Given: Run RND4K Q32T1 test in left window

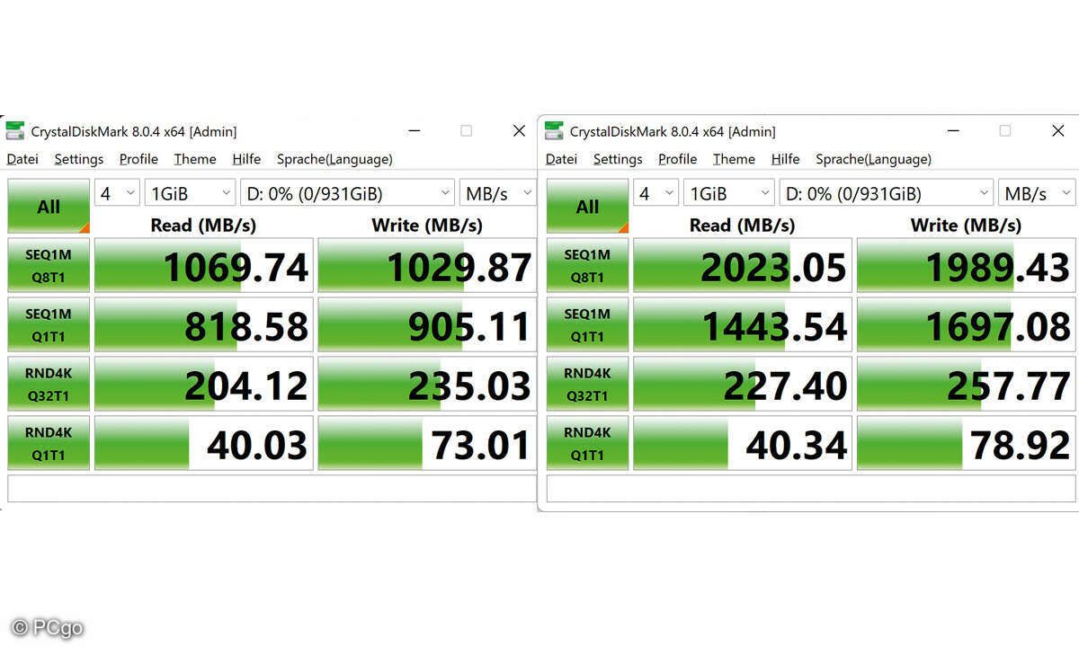Looking at the screenshot, I should pyautogui.click(x=49, y=384).
